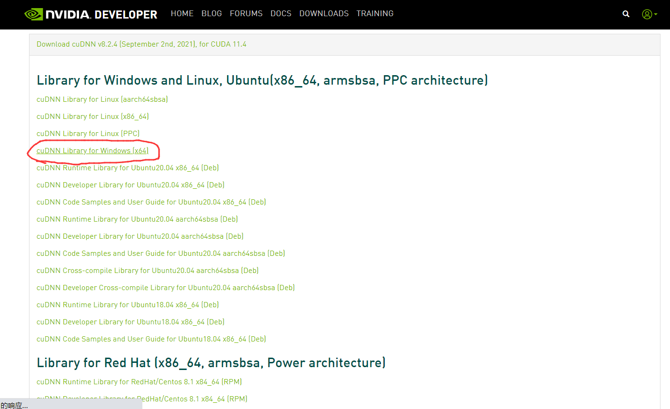Screen dimensions: 670x409
Task: Download cuDNN Developer Library for Ubuntu20.04 x86_64 (Deb)
Action: (x=130, y=185)
